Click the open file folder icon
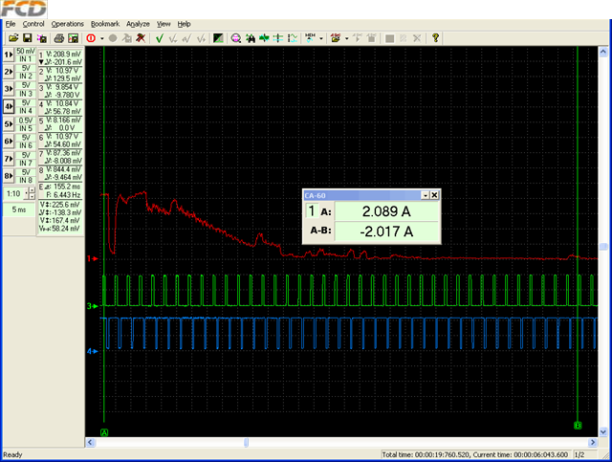Viewport: 612px width, 462px height. [x=14, y=38]
